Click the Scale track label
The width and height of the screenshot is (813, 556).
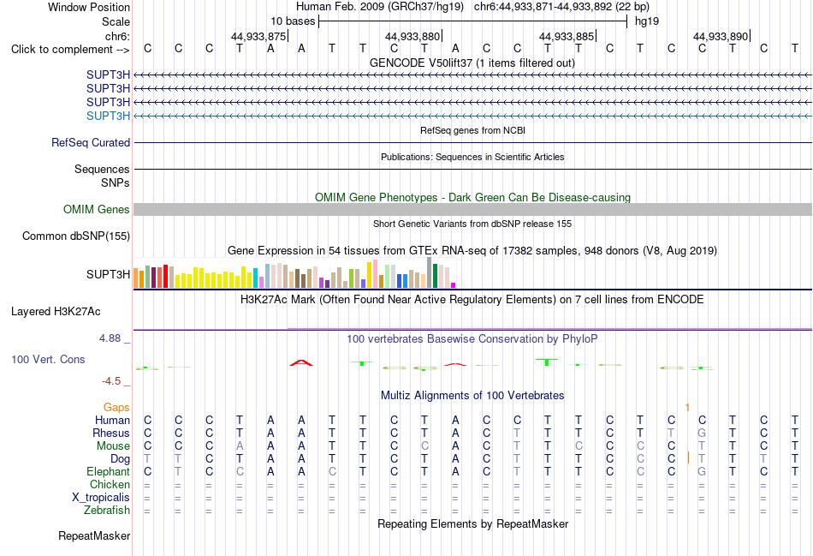(116, 21)
